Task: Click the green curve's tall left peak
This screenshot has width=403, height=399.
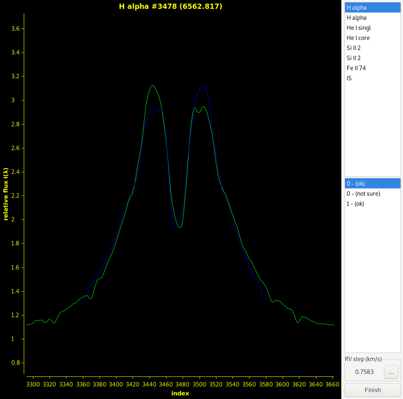Action: pos(152,86)
